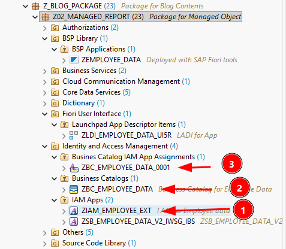Click the ZLDI_EMPLOYEE_DATA_UI5R launchpad descriptor icon
The image size is (286, 249).
74,135
